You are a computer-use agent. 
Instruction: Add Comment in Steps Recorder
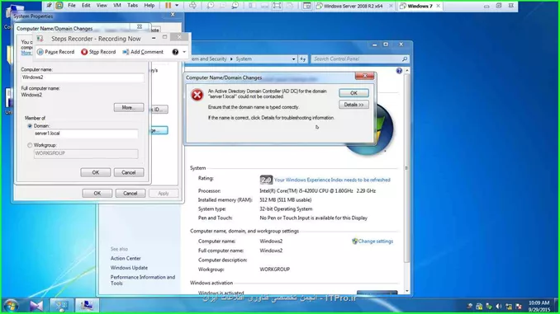pos(143,52)
